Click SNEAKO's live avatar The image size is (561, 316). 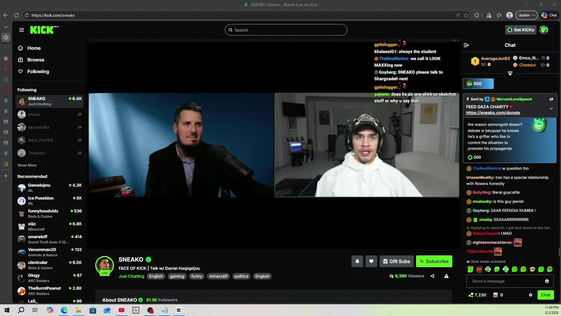click(104, 265)
